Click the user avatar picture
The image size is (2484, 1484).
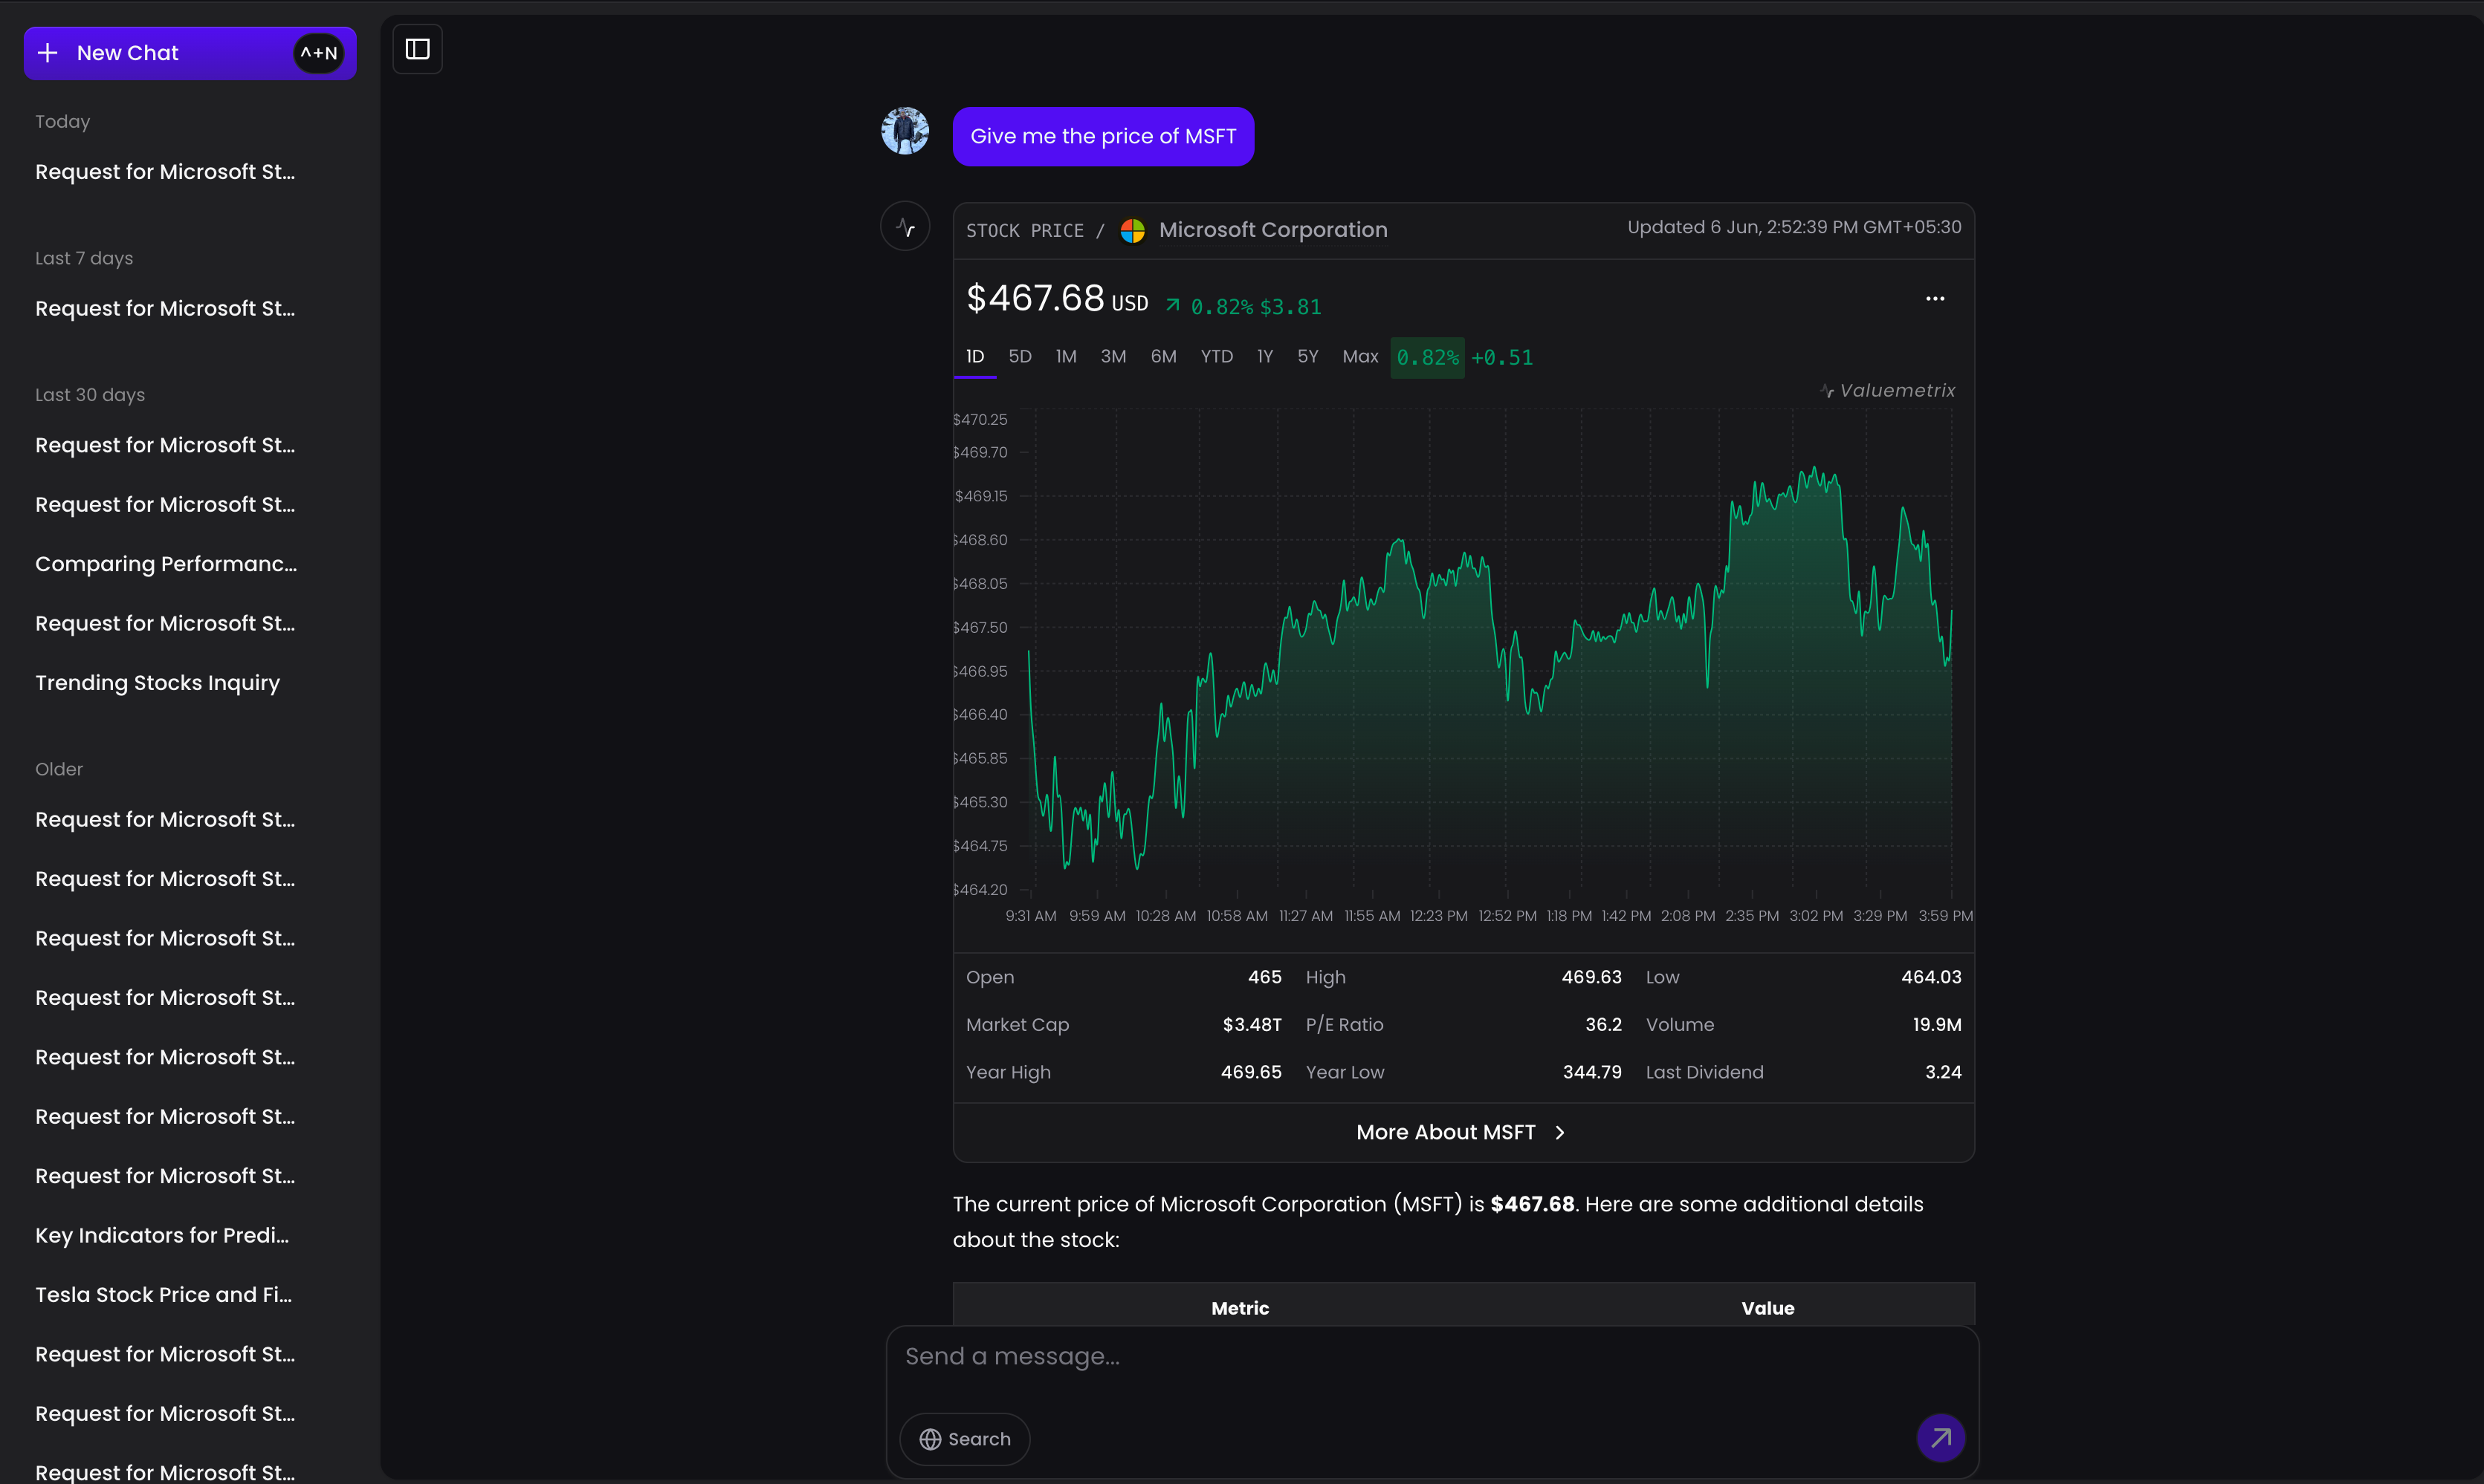point(905,131)
